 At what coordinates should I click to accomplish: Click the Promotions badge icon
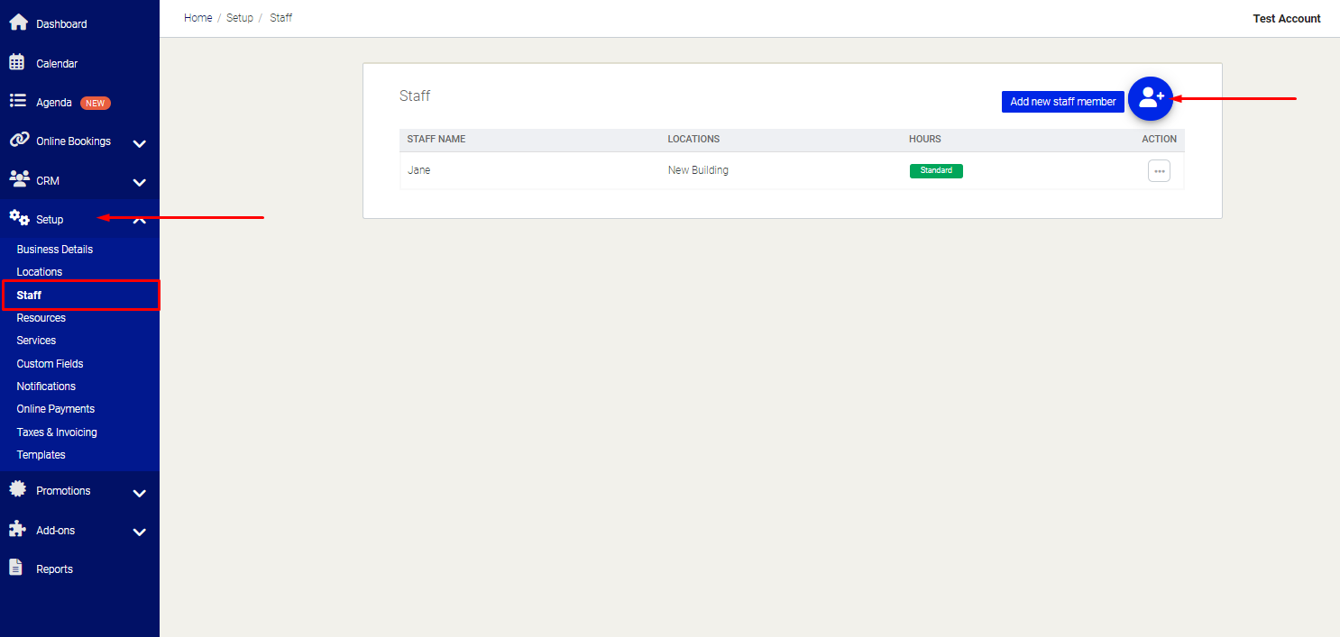17,489
